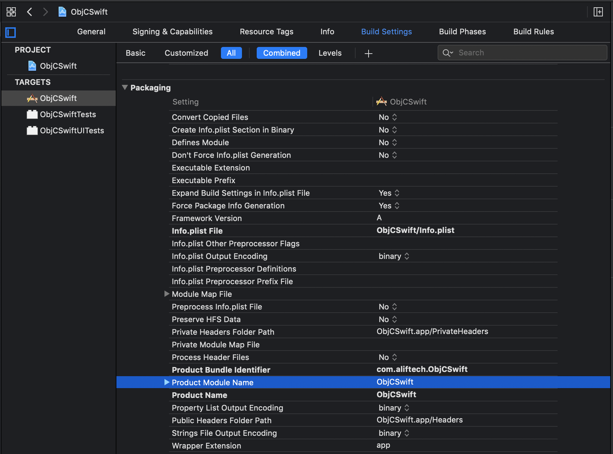Open the Build Phases tab
The height and width of the screenshot is (454, 613).
(x=462, y=32)
